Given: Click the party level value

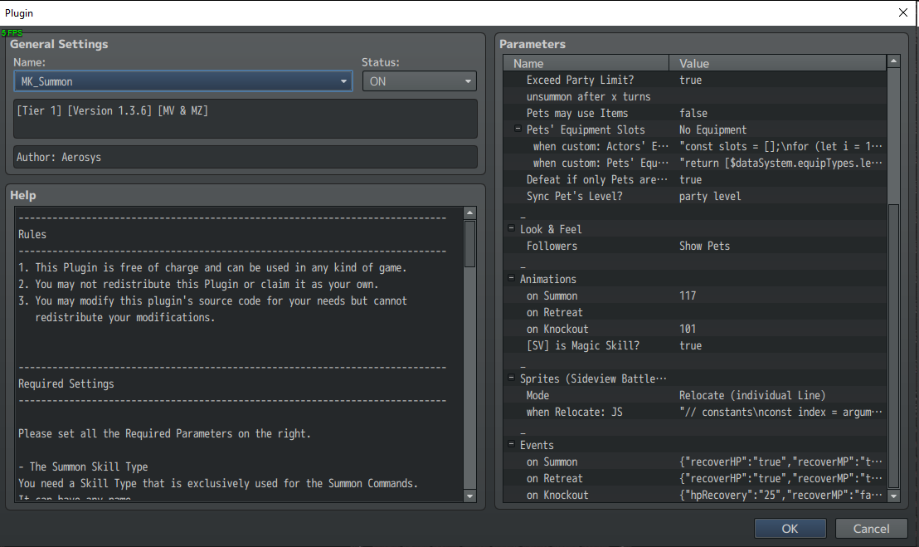Looking at the screenshot, I should [710, 196].
